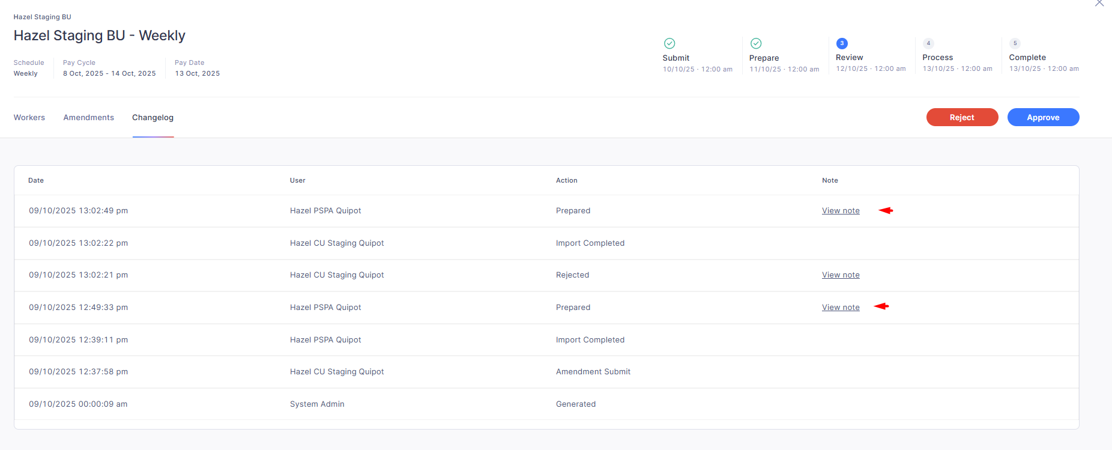The height and width of the screenshot is (450, 1112).
Task: Click the Process step label
Action: (x=938, y=58)
